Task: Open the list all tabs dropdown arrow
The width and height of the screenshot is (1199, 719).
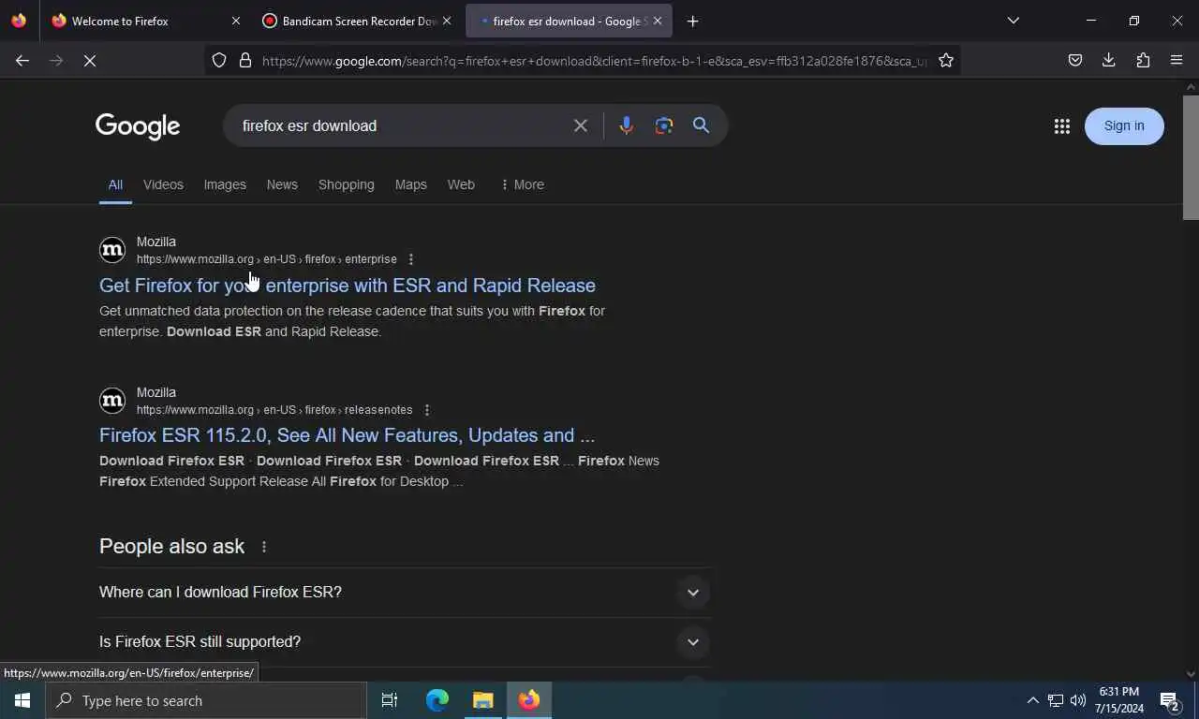Action: pyautogui.click(x=1013, y=21)
